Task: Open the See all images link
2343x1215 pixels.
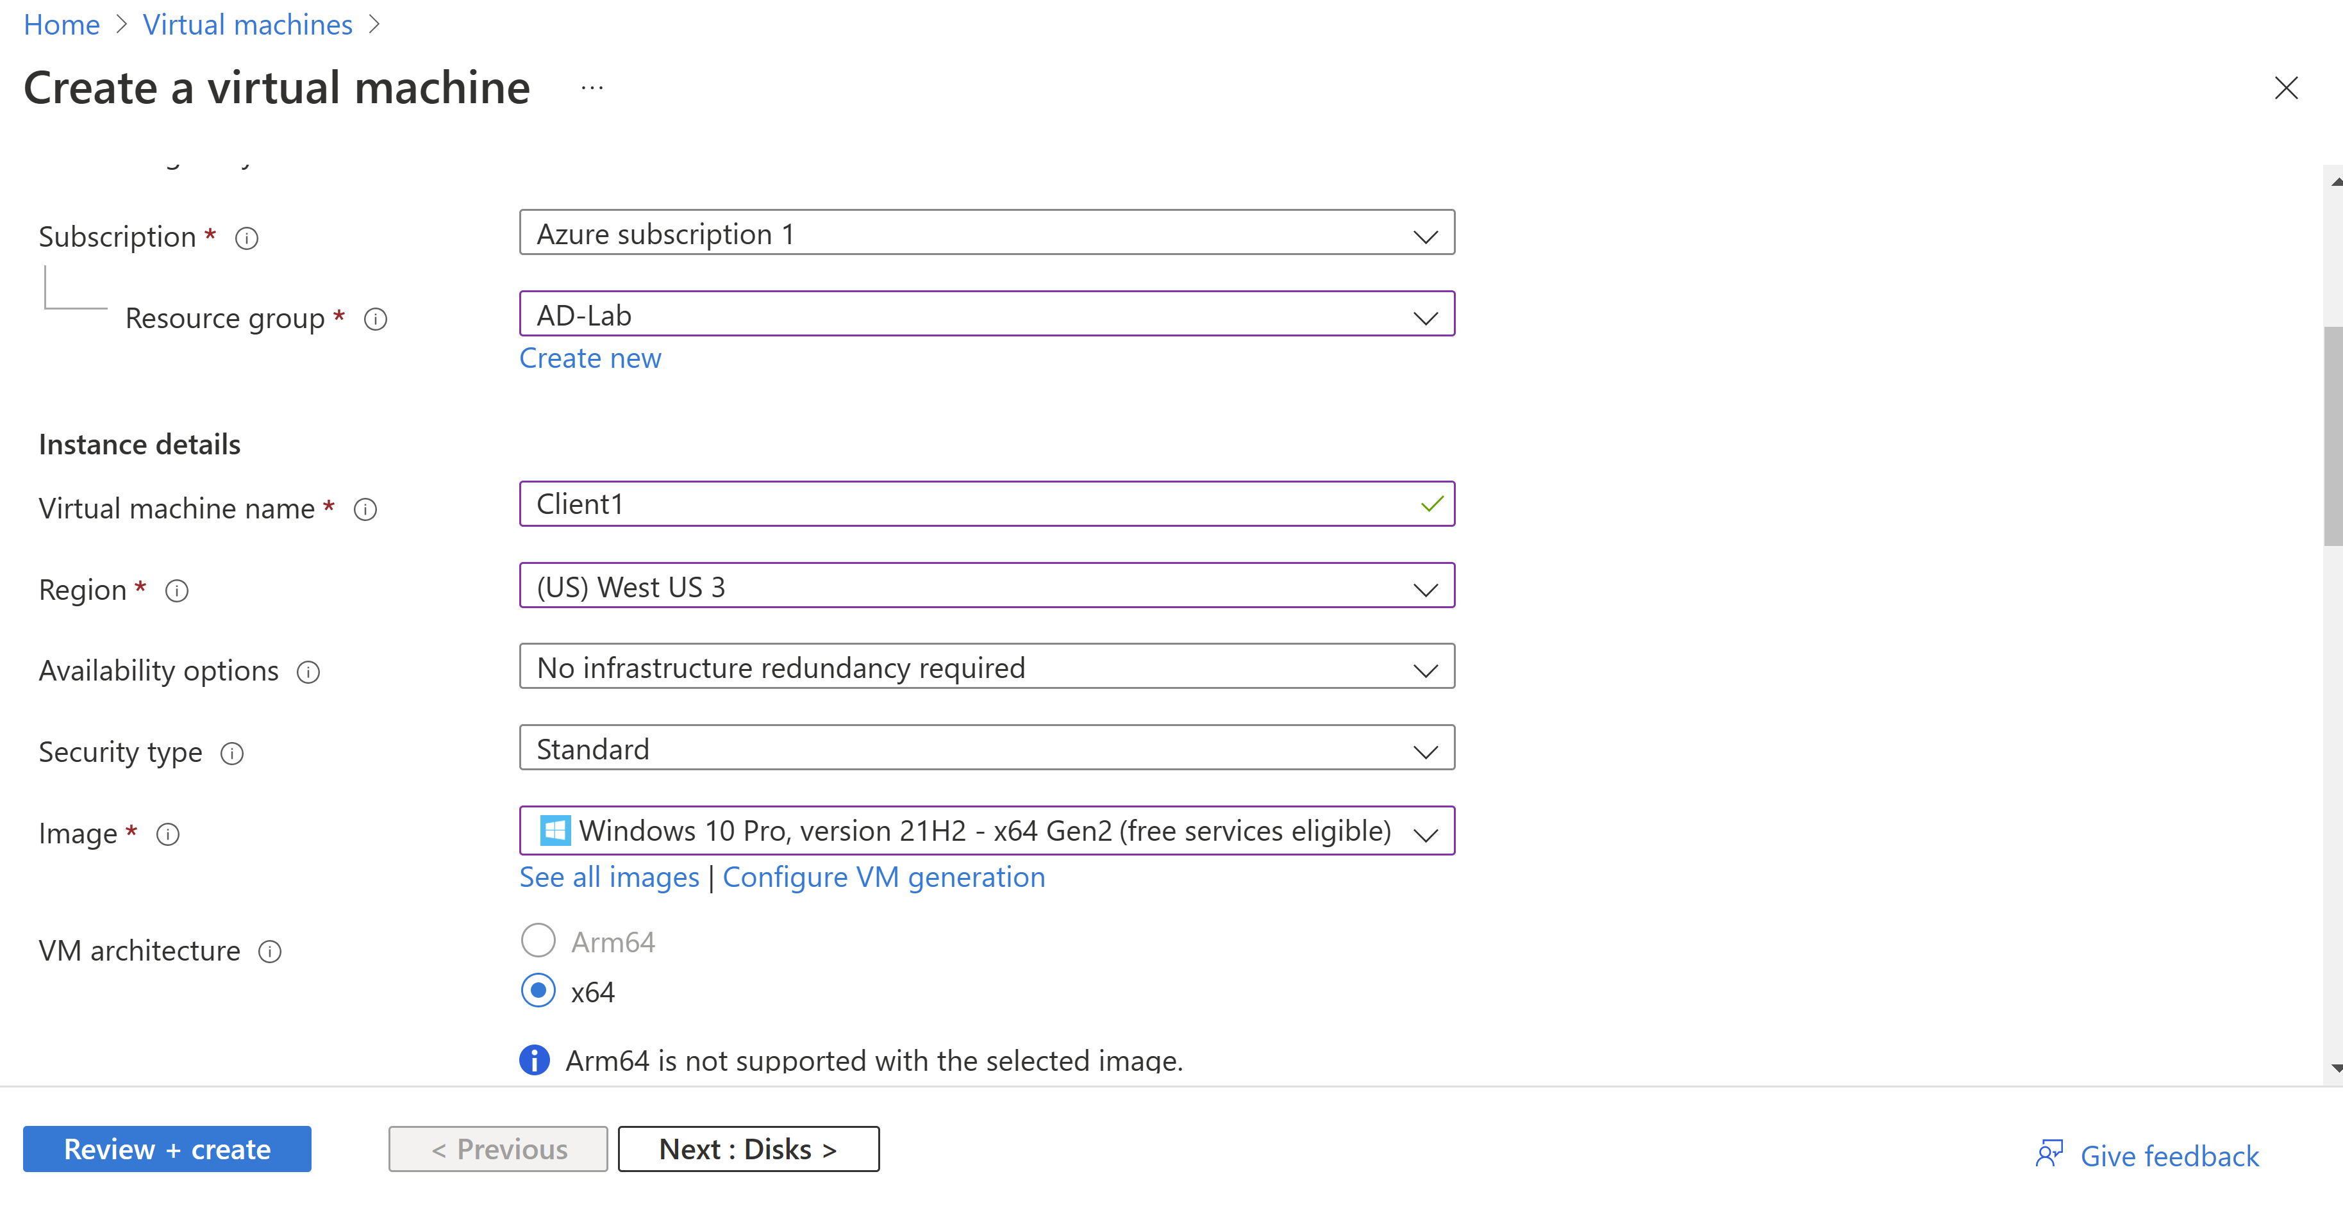Action: click(608, 877)
